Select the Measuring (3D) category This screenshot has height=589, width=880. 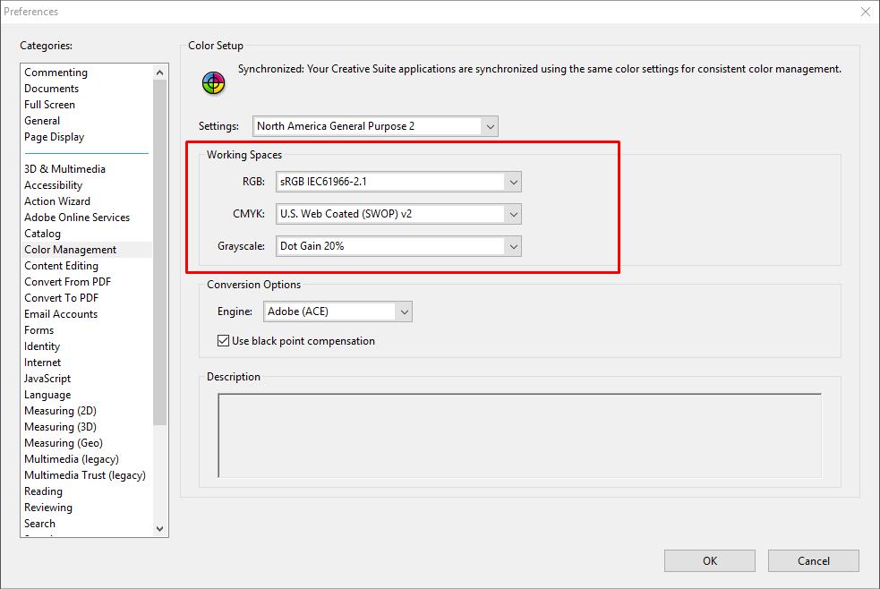pyautogui.click(x=88, y=427)
